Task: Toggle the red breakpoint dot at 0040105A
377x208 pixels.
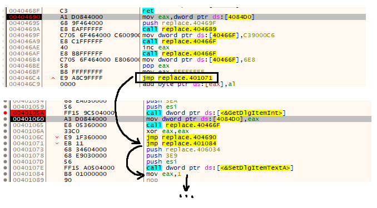Action: 6,113
